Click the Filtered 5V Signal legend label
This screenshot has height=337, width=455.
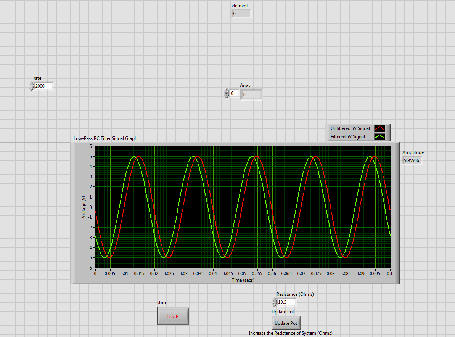tap(347, 137)
